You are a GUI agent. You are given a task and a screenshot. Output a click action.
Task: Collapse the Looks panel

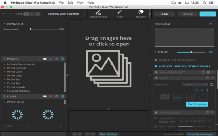pos(4,96)
